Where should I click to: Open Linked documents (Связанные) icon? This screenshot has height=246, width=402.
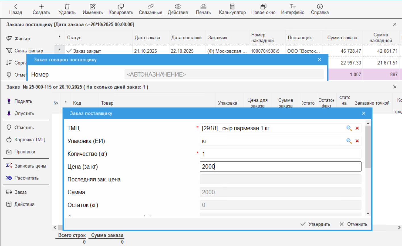150,7
